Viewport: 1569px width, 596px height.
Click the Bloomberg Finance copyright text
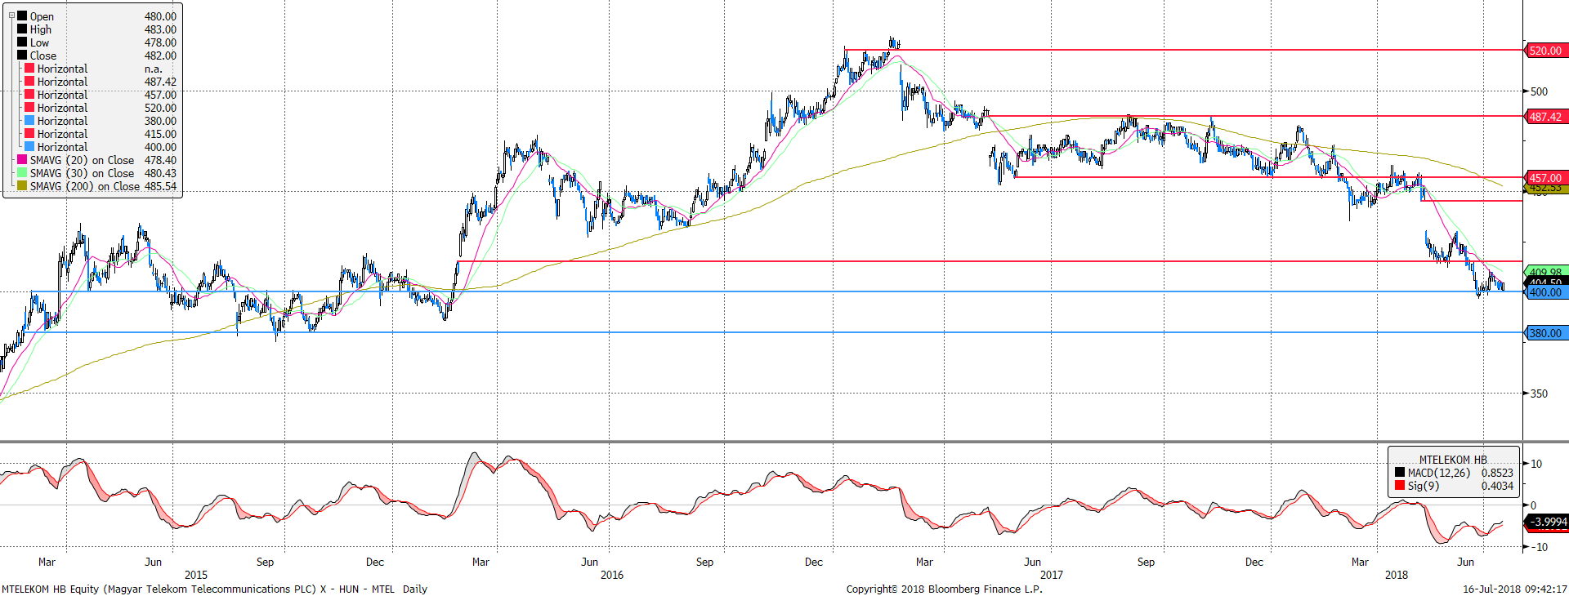[944, 589]
